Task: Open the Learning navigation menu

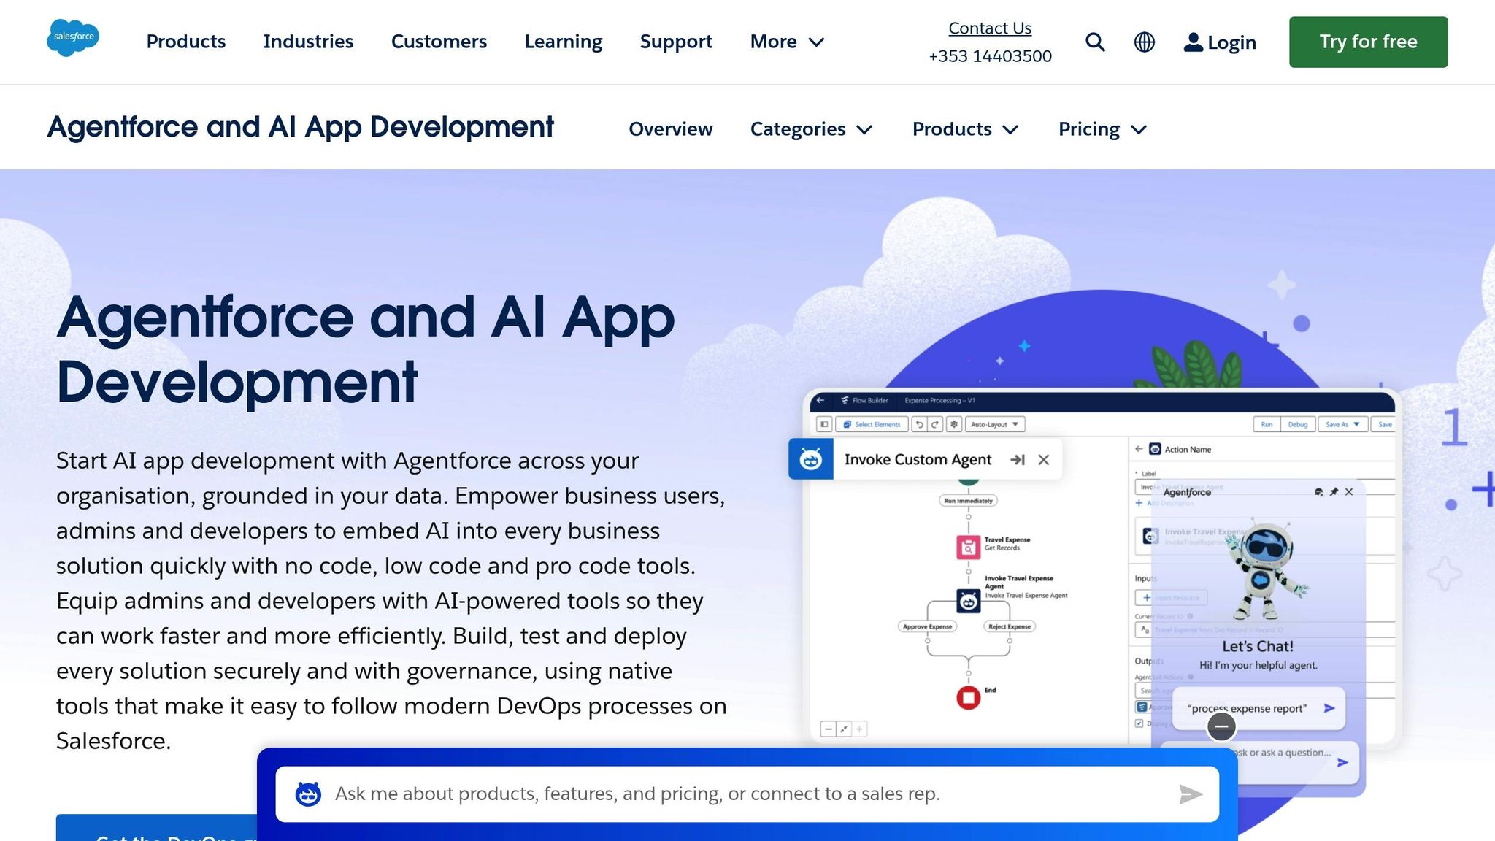Action: [564, 42]
